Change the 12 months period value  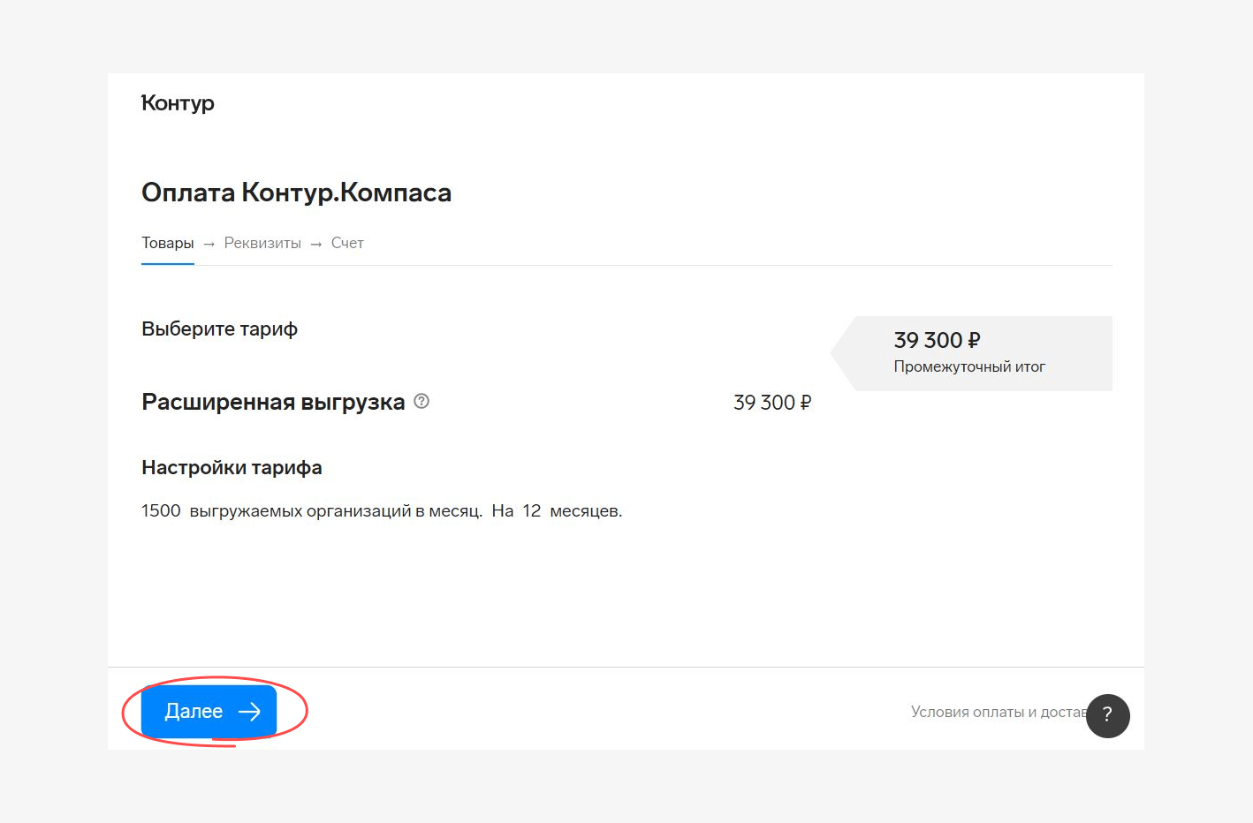(x=531, y=510)
